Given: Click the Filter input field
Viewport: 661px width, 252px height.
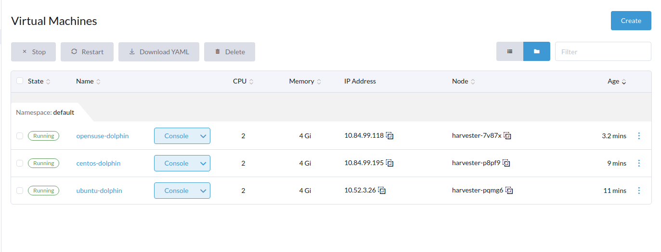Looking at the screenshot, I should coord(603,51).
